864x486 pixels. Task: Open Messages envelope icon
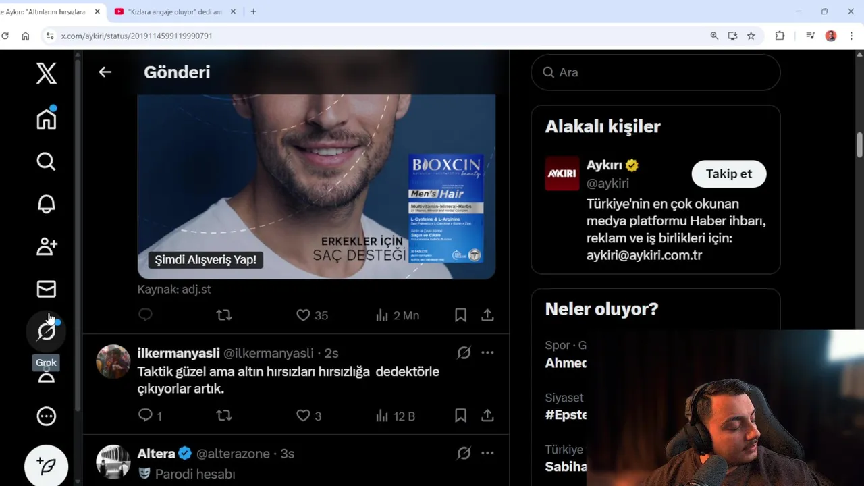(47, 289)
